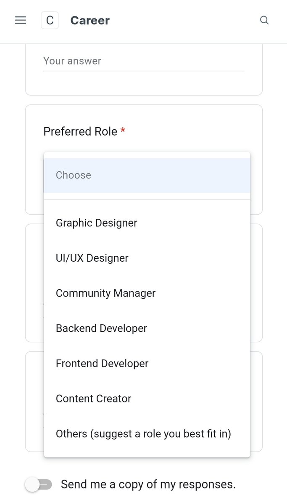Choose Community Manager from the list
Screen dimensions: 287x504
[147, 293]
